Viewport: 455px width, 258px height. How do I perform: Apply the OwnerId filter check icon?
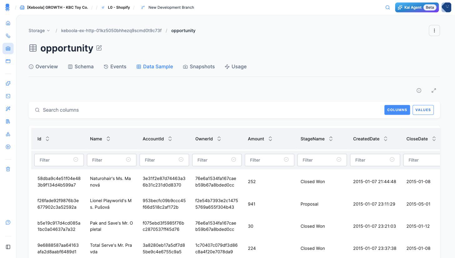click(233, 159)
